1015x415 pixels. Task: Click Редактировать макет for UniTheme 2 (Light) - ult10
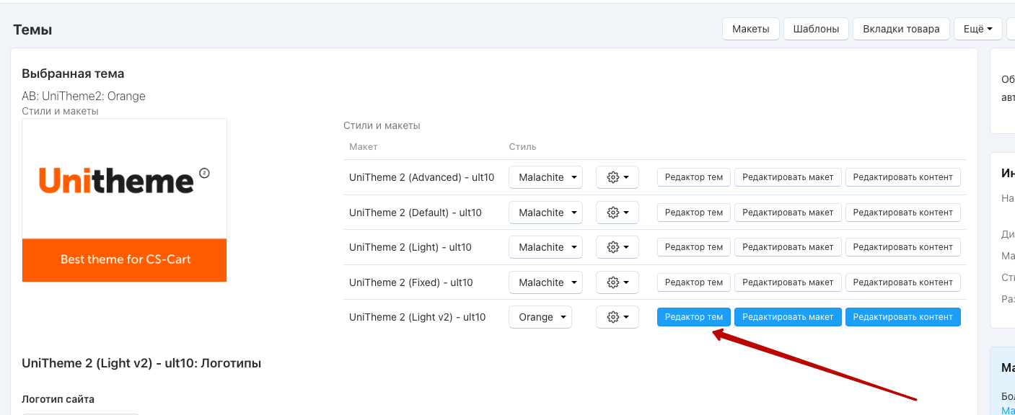click(788, 247)
